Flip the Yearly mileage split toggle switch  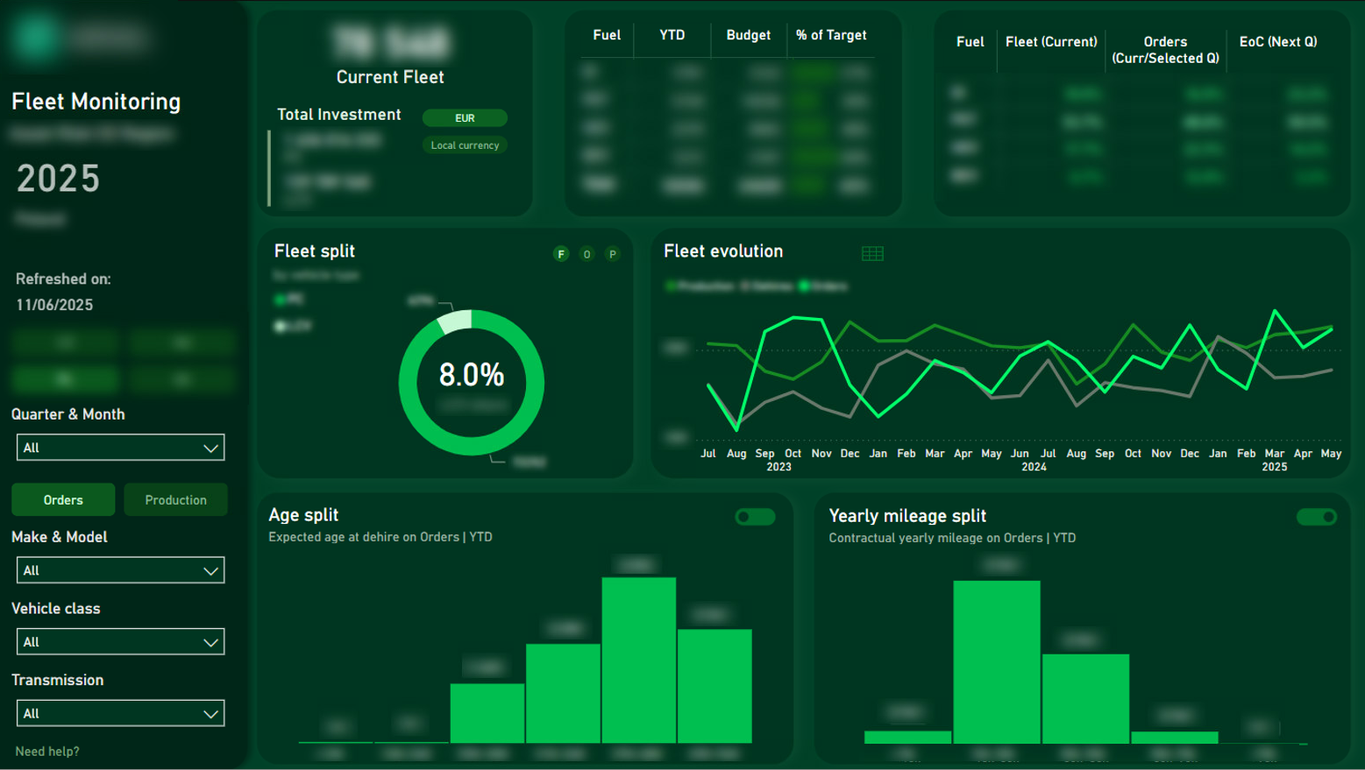[x=1317, y=517]
